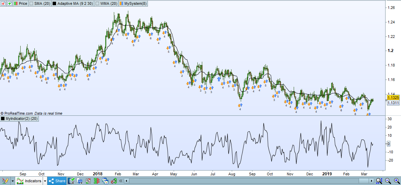Expand the Indicators dropdown arrow
This screenshot has width=401, height=185.
point(45,181)
